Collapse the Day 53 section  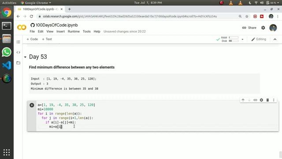[x=25, y=57]
